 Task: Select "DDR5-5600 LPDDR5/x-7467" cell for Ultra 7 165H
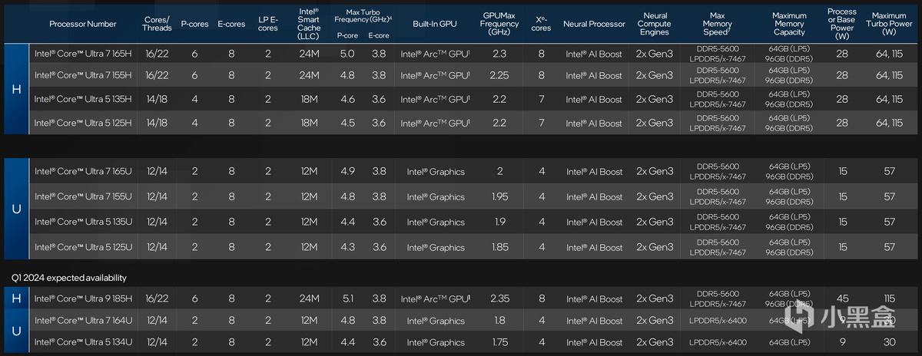(718, 54)
